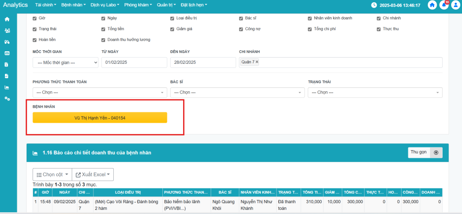Open the sidebar home icon
This screenshot has width=462, height=214.
click(x=7, y=19)
